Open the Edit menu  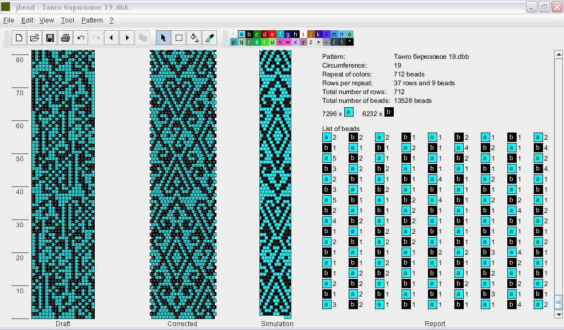point(28,20)
